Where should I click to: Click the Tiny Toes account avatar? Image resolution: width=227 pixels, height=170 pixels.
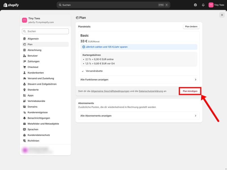pos(211,5)
